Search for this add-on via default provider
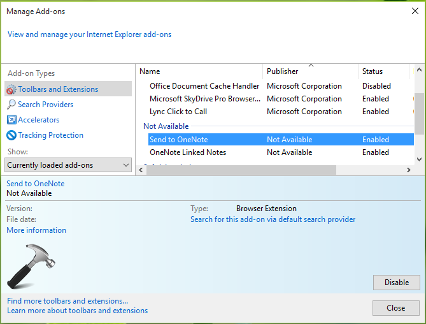This screenshot has height=324, width=426. point(273,219)
